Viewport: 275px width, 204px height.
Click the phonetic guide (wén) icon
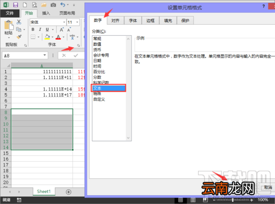[x=72, y=37]
